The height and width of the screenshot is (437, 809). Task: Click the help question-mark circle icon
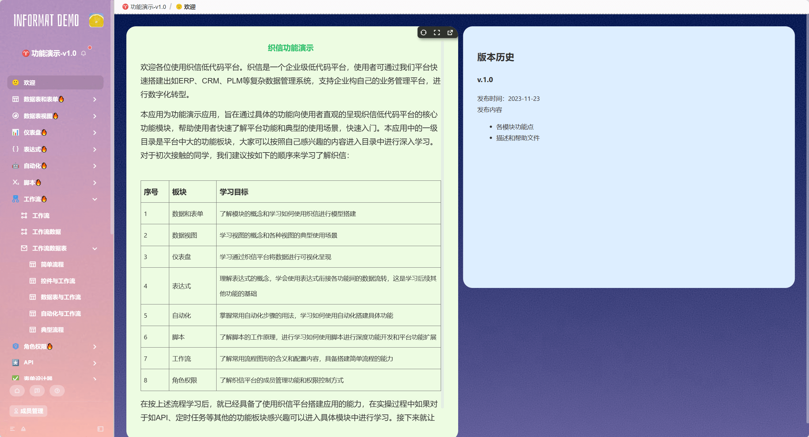click(x=57, y=391)
